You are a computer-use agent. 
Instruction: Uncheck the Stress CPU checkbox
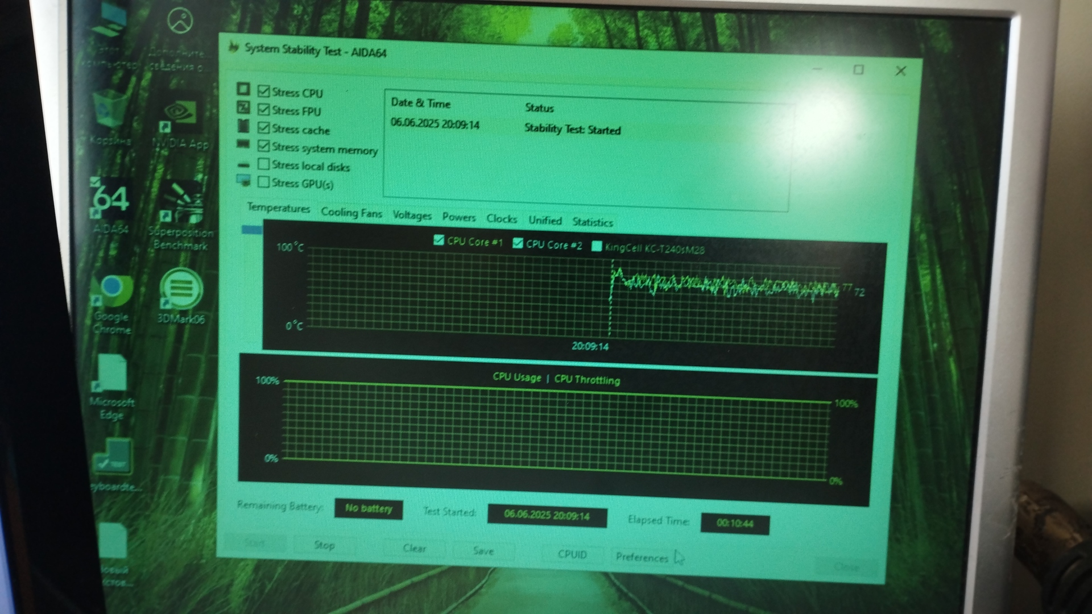pyautogui.click(x=263, y=91)
